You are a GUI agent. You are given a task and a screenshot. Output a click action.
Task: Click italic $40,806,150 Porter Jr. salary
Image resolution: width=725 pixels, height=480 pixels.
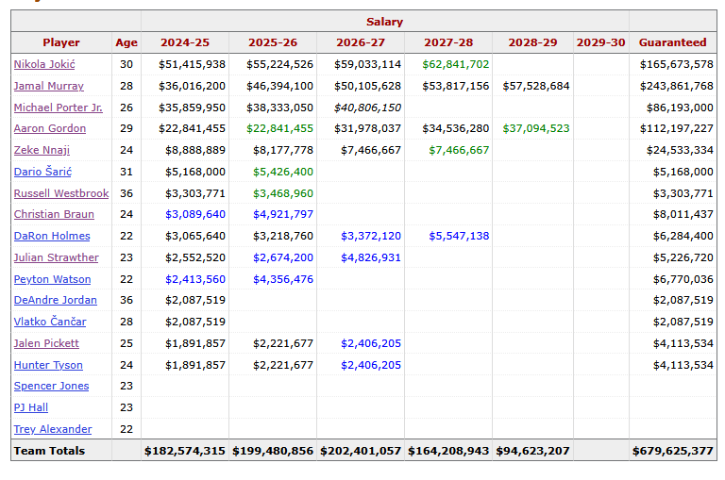pos(367,108)
